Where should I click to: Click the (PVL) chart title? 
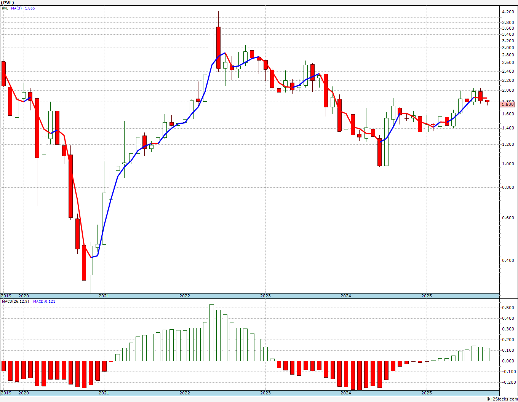pos(8,3)
